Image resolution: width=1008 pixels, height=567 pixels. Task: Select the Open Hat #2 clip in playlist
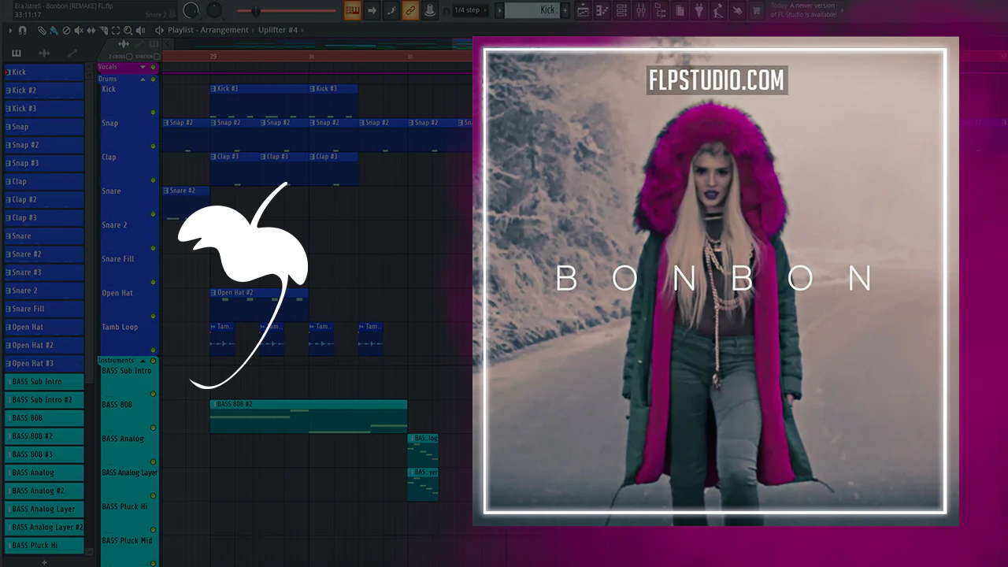tap(259, 305)
